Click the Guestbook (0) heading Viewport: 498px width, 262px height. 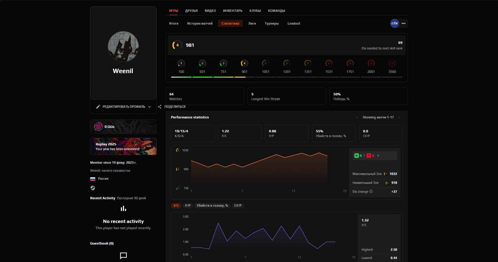(x=102, y=243)
